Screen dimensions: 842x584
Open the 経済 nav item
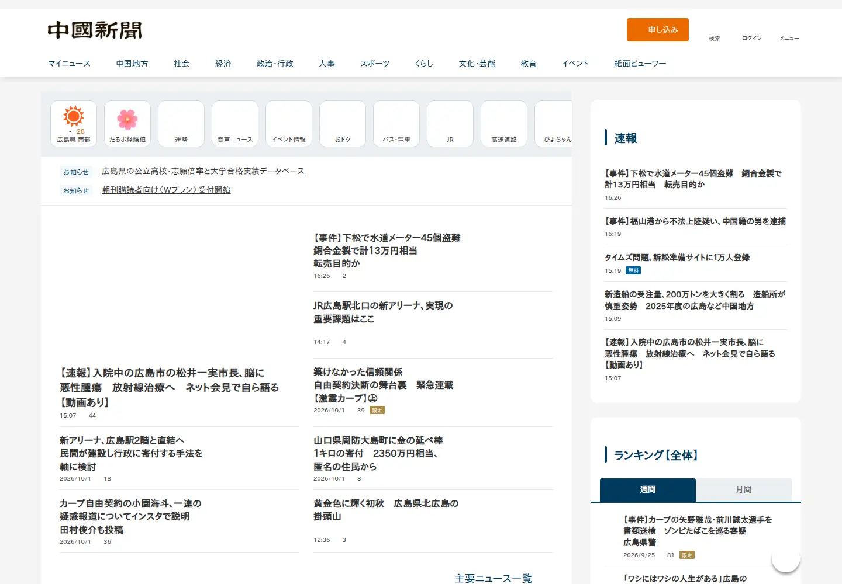223,64
